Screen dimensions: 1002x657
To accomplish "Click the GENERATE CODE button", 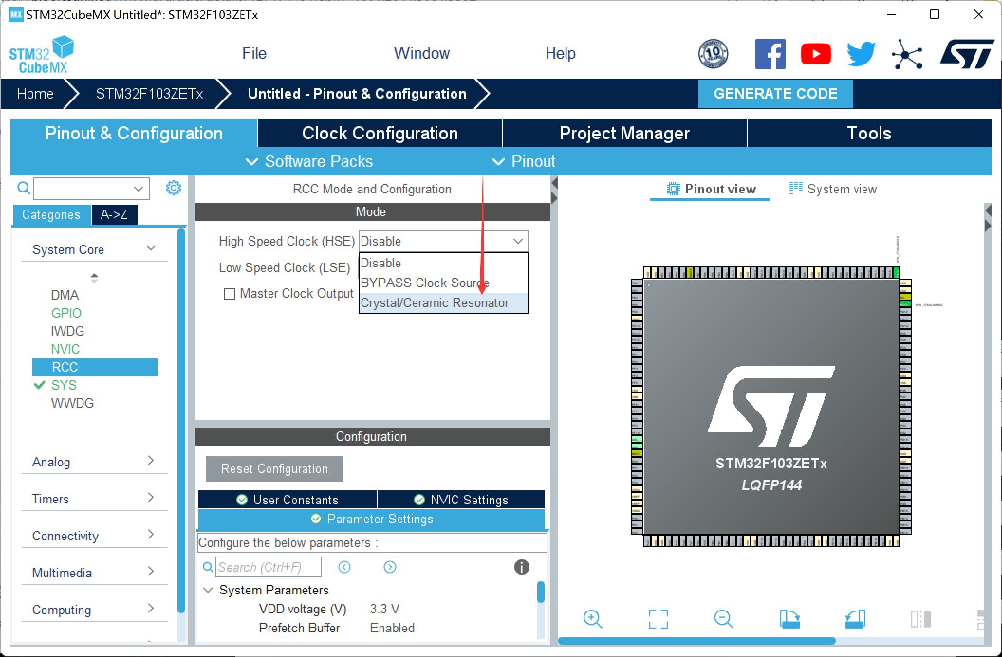I will click(775, 93).
